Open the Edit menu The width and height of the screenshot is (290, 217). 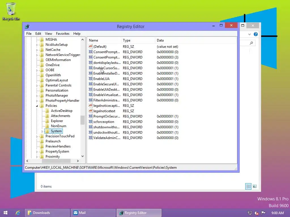[x=38, y=34]
